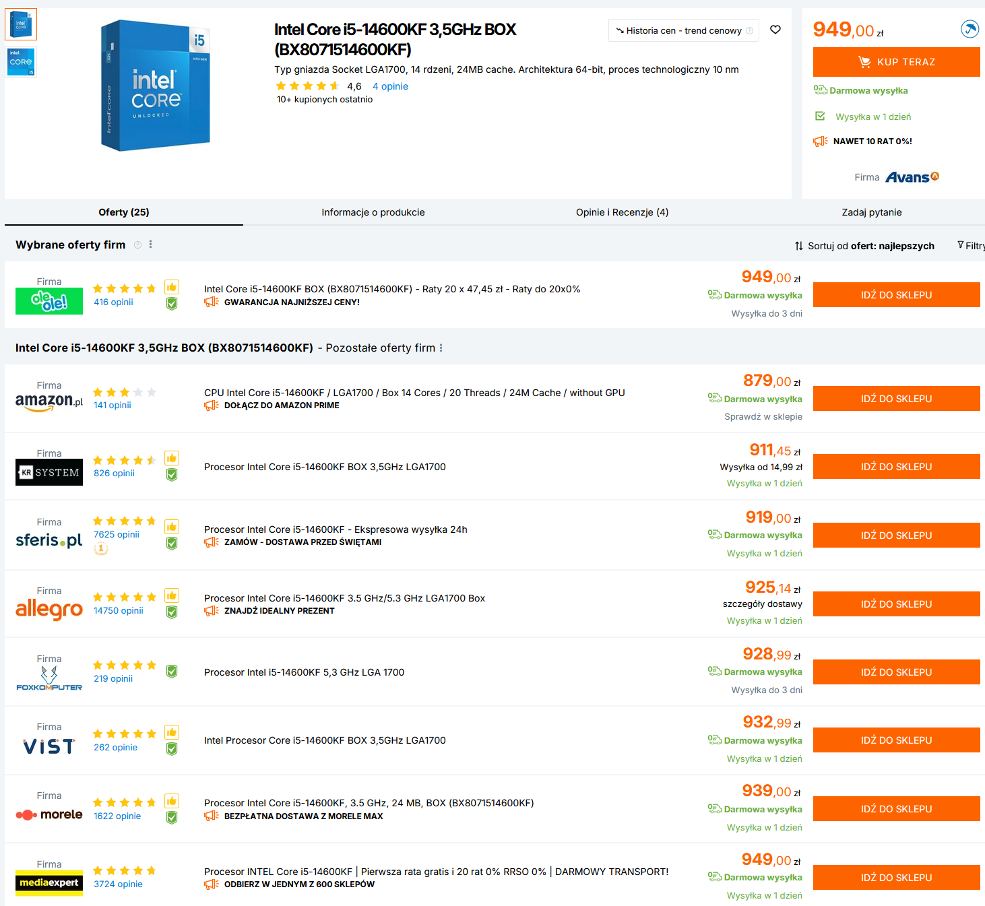
Task: Open three-dot menu beside Wybrane oferty firm
Action: coord(150,245)
